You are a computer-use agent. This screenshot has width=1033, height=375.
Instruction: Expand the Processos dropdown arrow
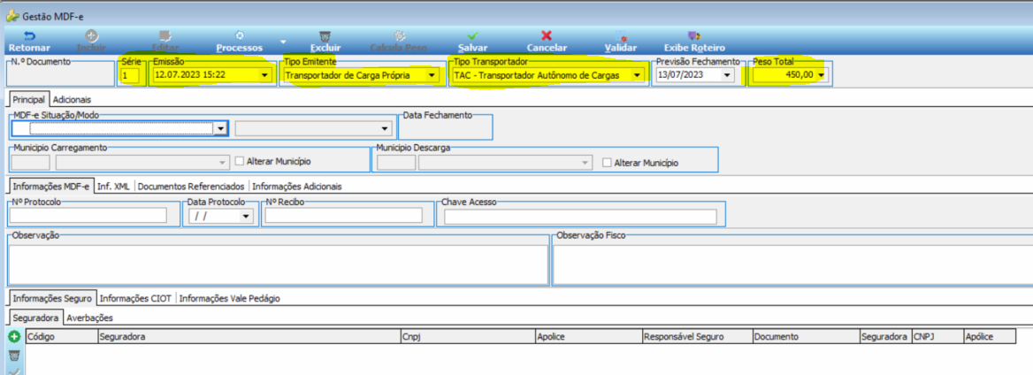[x=283, y=42]
